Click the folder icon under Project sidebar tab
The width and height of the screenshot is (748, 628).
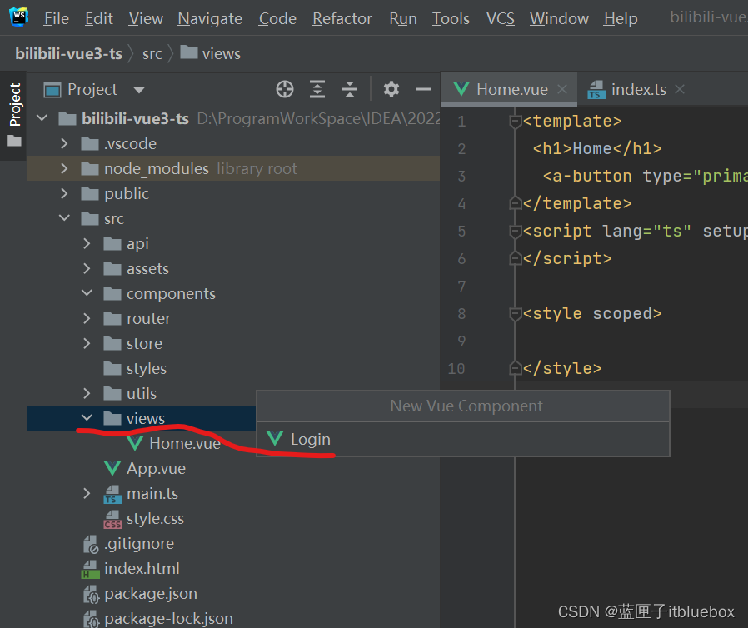(14, 141)
